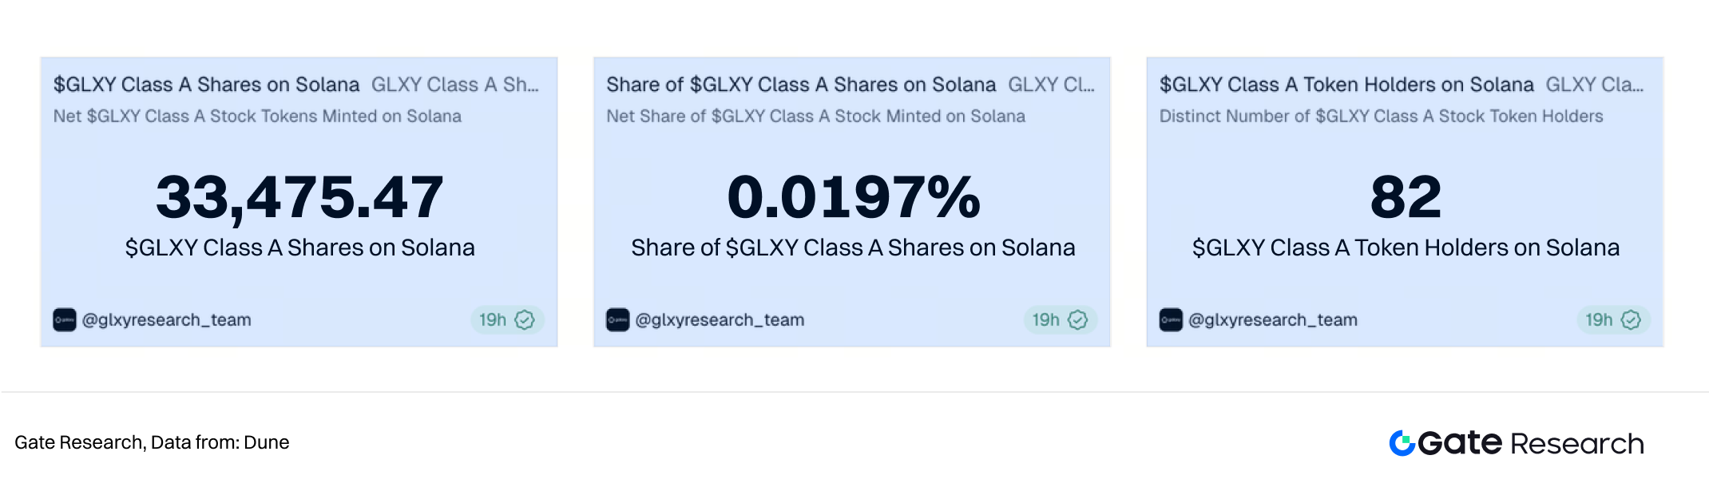Click the verified checkmark on middle card

tap(1078, 320)
